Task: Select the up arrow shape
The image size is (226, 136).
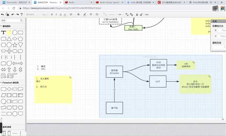Action: 9,69
